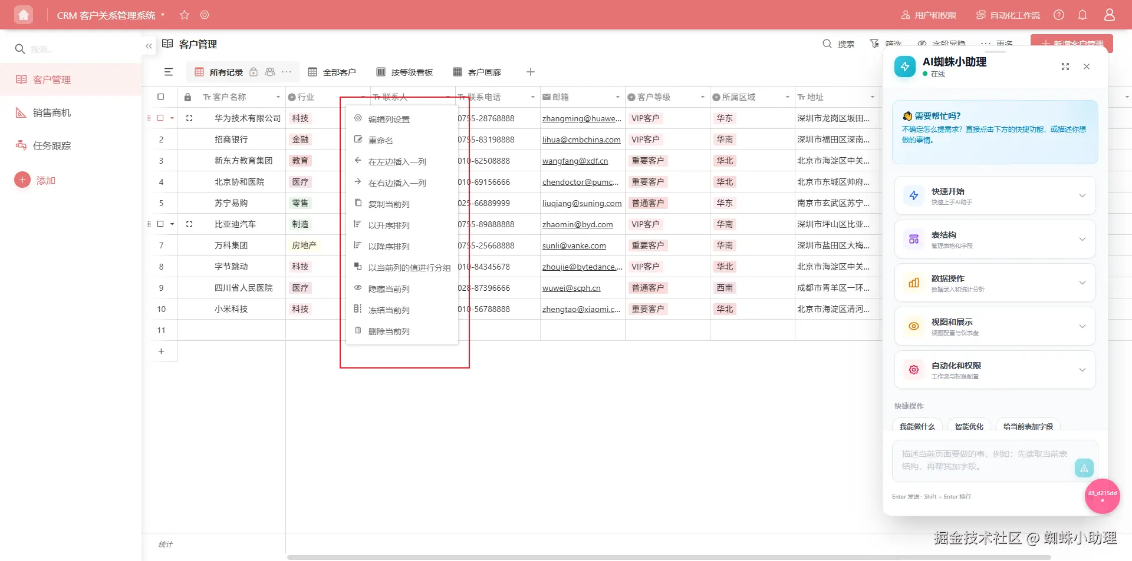Click 搜索 in the table toolbar

click(x=838, y=44)
